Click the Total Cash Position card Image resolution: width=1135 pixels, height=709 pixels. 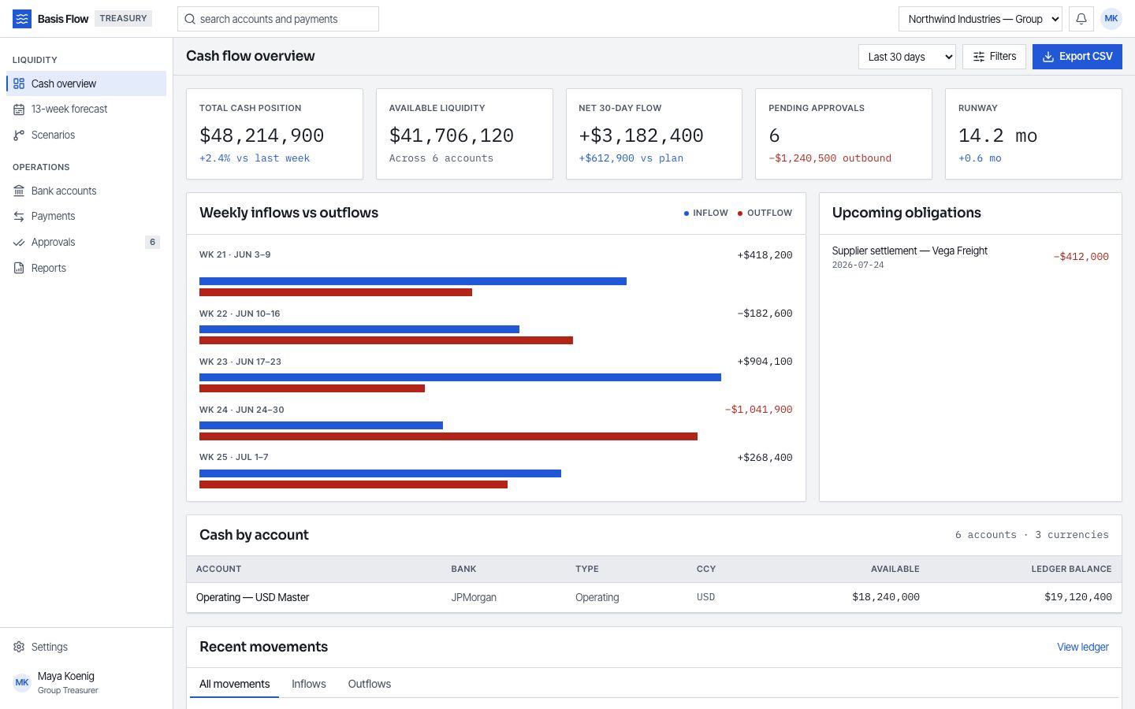pyautogui.click(x=274, y=134)
